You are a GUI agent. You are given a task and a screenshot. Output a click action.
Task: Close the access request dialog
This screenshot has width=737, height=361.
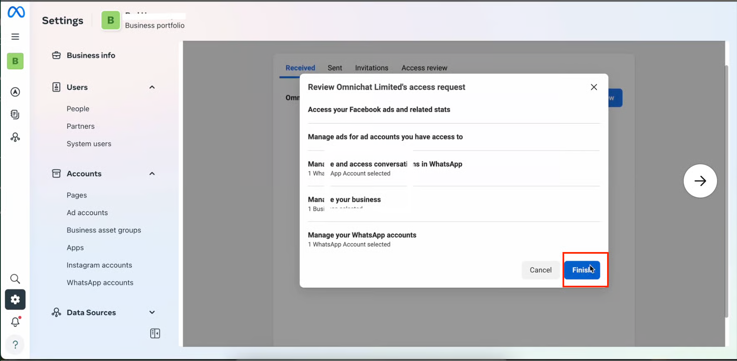(x=594, y=87)
